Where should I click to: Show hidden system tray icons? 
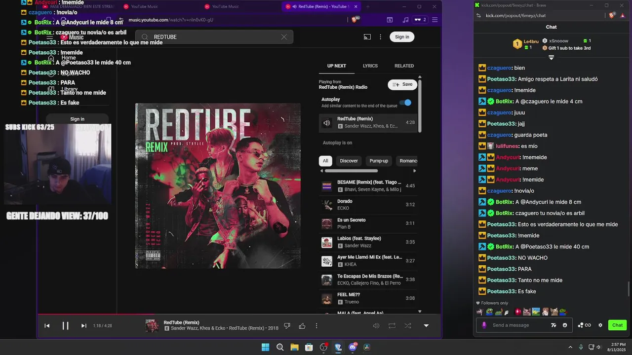click(x=570, y=347)
